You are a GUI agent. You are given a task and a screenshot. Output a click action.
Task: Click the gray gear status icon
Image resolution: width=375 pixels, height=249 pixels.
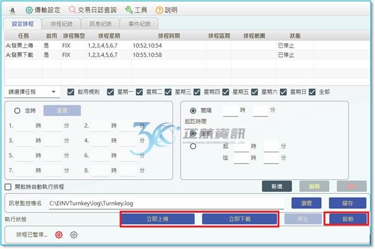coord(74,235)
